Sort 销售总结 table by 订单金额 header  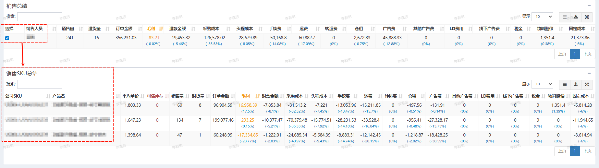point(124,29)
